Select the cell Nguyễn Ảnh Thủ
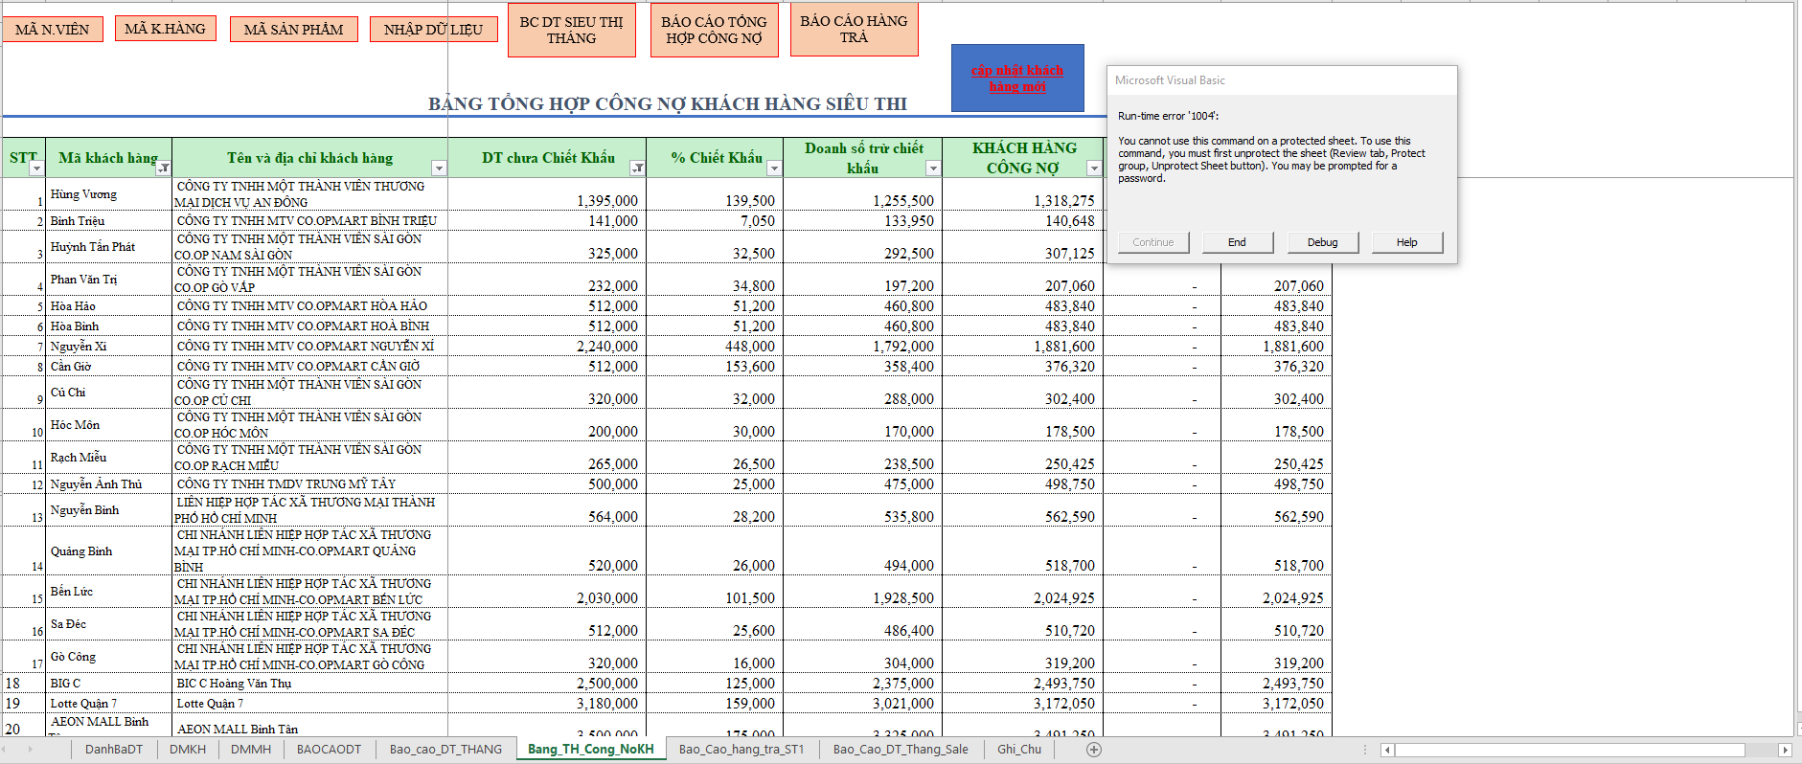The image size is (1802, 764). [x=108, y=483]
